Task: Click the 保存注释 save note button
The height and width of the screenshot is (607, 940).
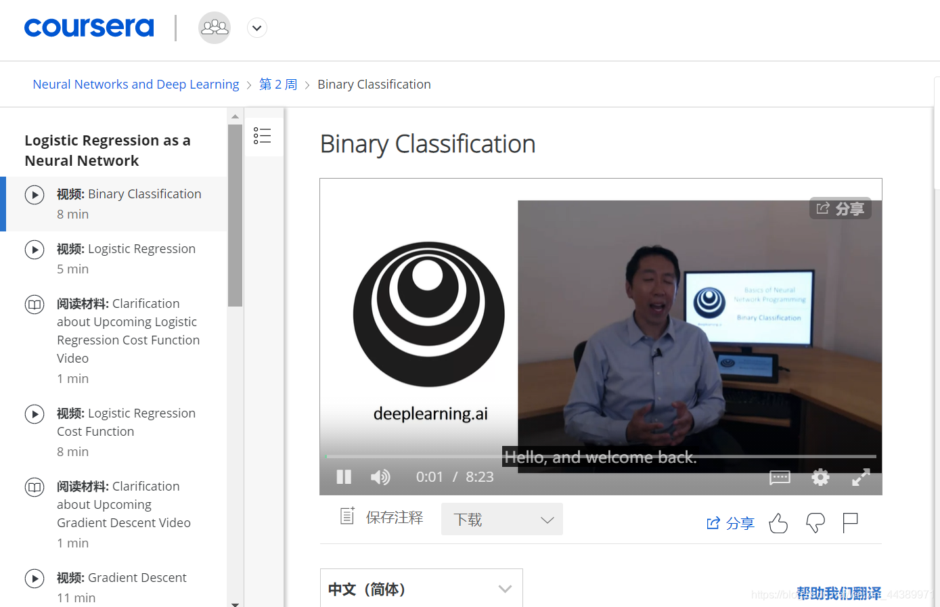Action: coord(381,517)
